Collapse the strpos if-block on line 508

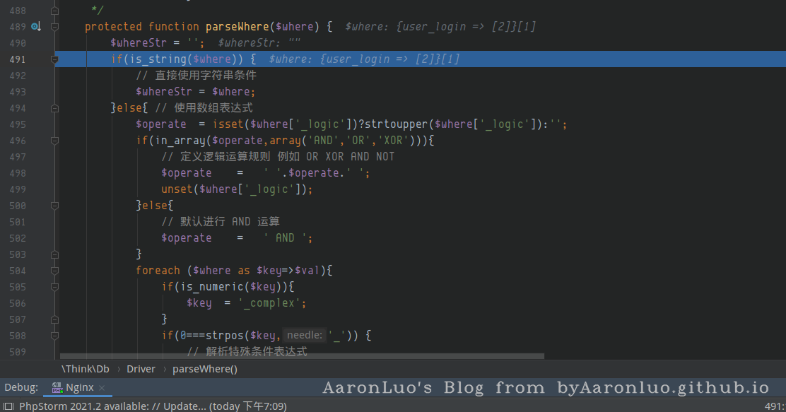click(x=54, y=336)
